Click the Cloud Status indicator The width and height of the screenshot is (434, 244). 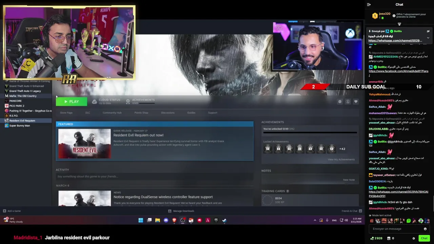tap(106, 101)
